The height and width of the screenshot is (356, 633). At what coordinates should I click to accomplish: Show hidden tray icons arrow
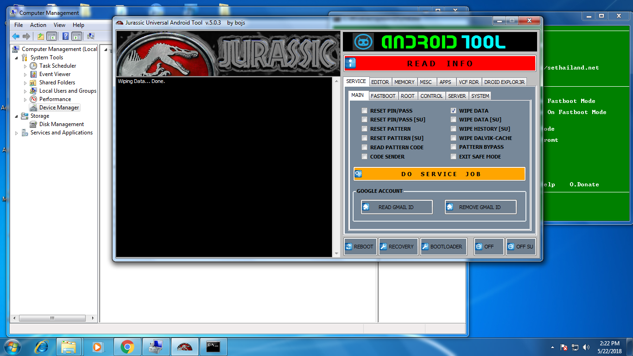click(x=552, y=347)
